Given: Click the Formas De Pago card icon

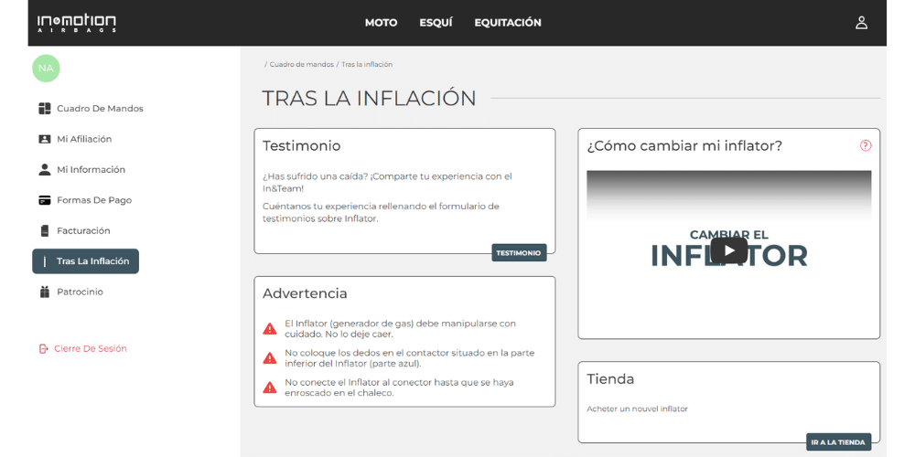Looking at the screenshot, I should click(45, 200).
